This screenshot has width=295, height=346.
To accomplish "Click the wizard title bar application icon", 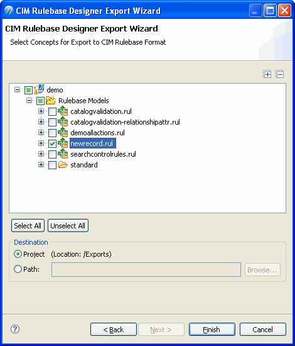I will point(9,10).
